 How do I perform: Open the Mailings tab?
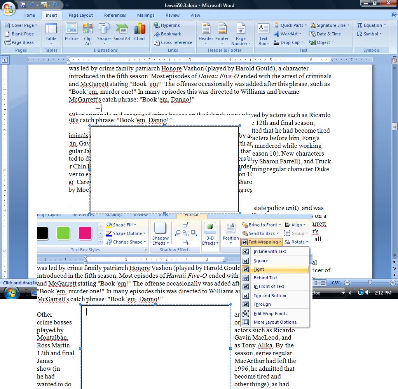[146, 15]
